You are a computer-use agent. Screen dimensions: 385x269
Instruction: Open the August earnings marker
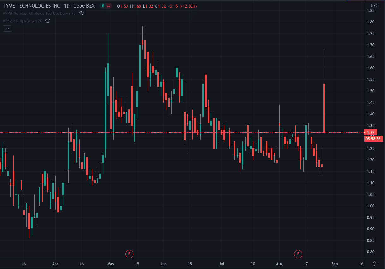click(298, 254)
